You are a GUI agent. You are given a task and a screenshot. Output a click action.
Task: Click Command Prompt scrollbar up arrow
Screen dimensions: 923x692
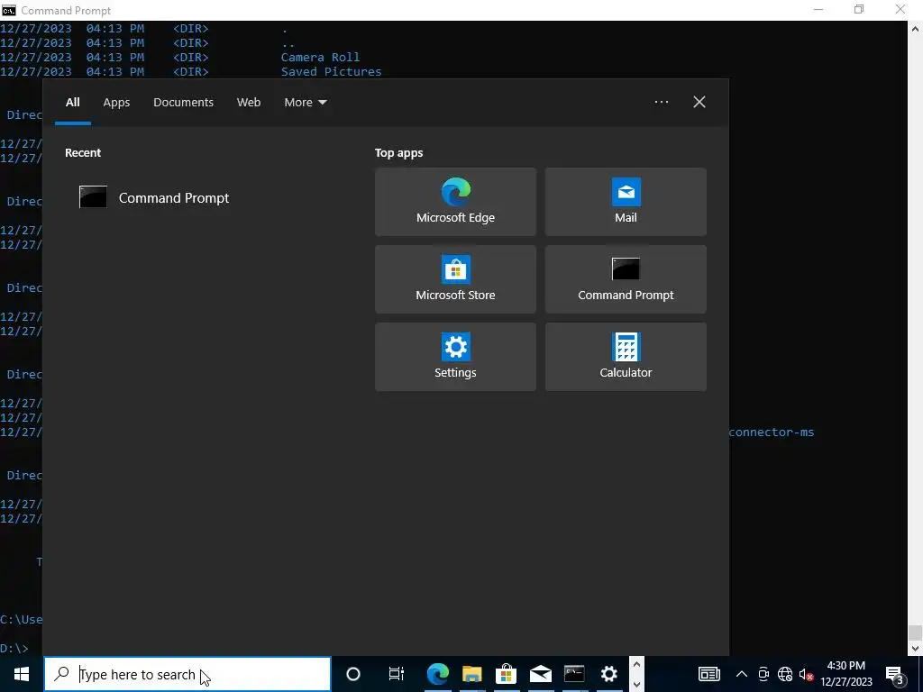pyautogui.click(x=915, y=28)
